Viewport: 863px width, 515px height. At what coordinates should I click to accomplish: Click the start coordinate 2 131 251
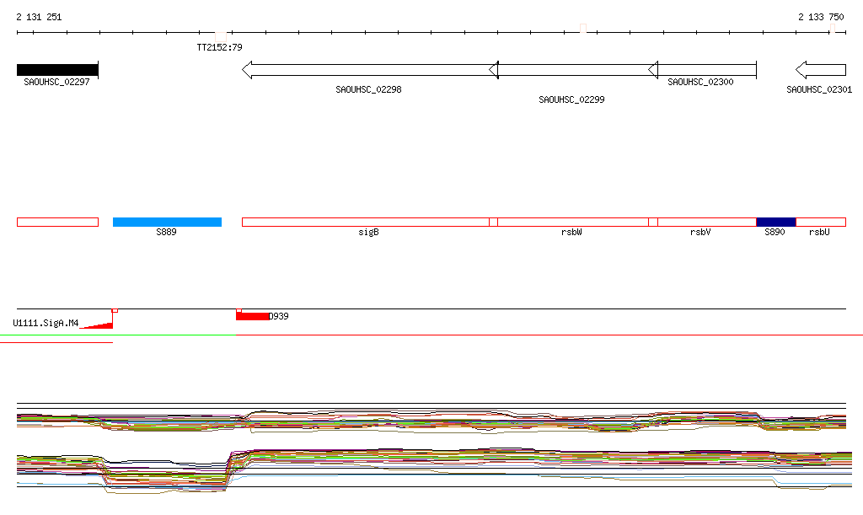[39, 17]
